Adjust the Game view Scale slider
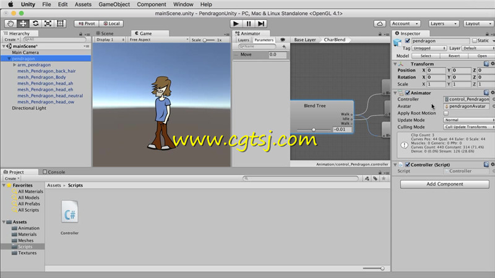The width and height of the screenshot is (495, 278). coord(209,40)
